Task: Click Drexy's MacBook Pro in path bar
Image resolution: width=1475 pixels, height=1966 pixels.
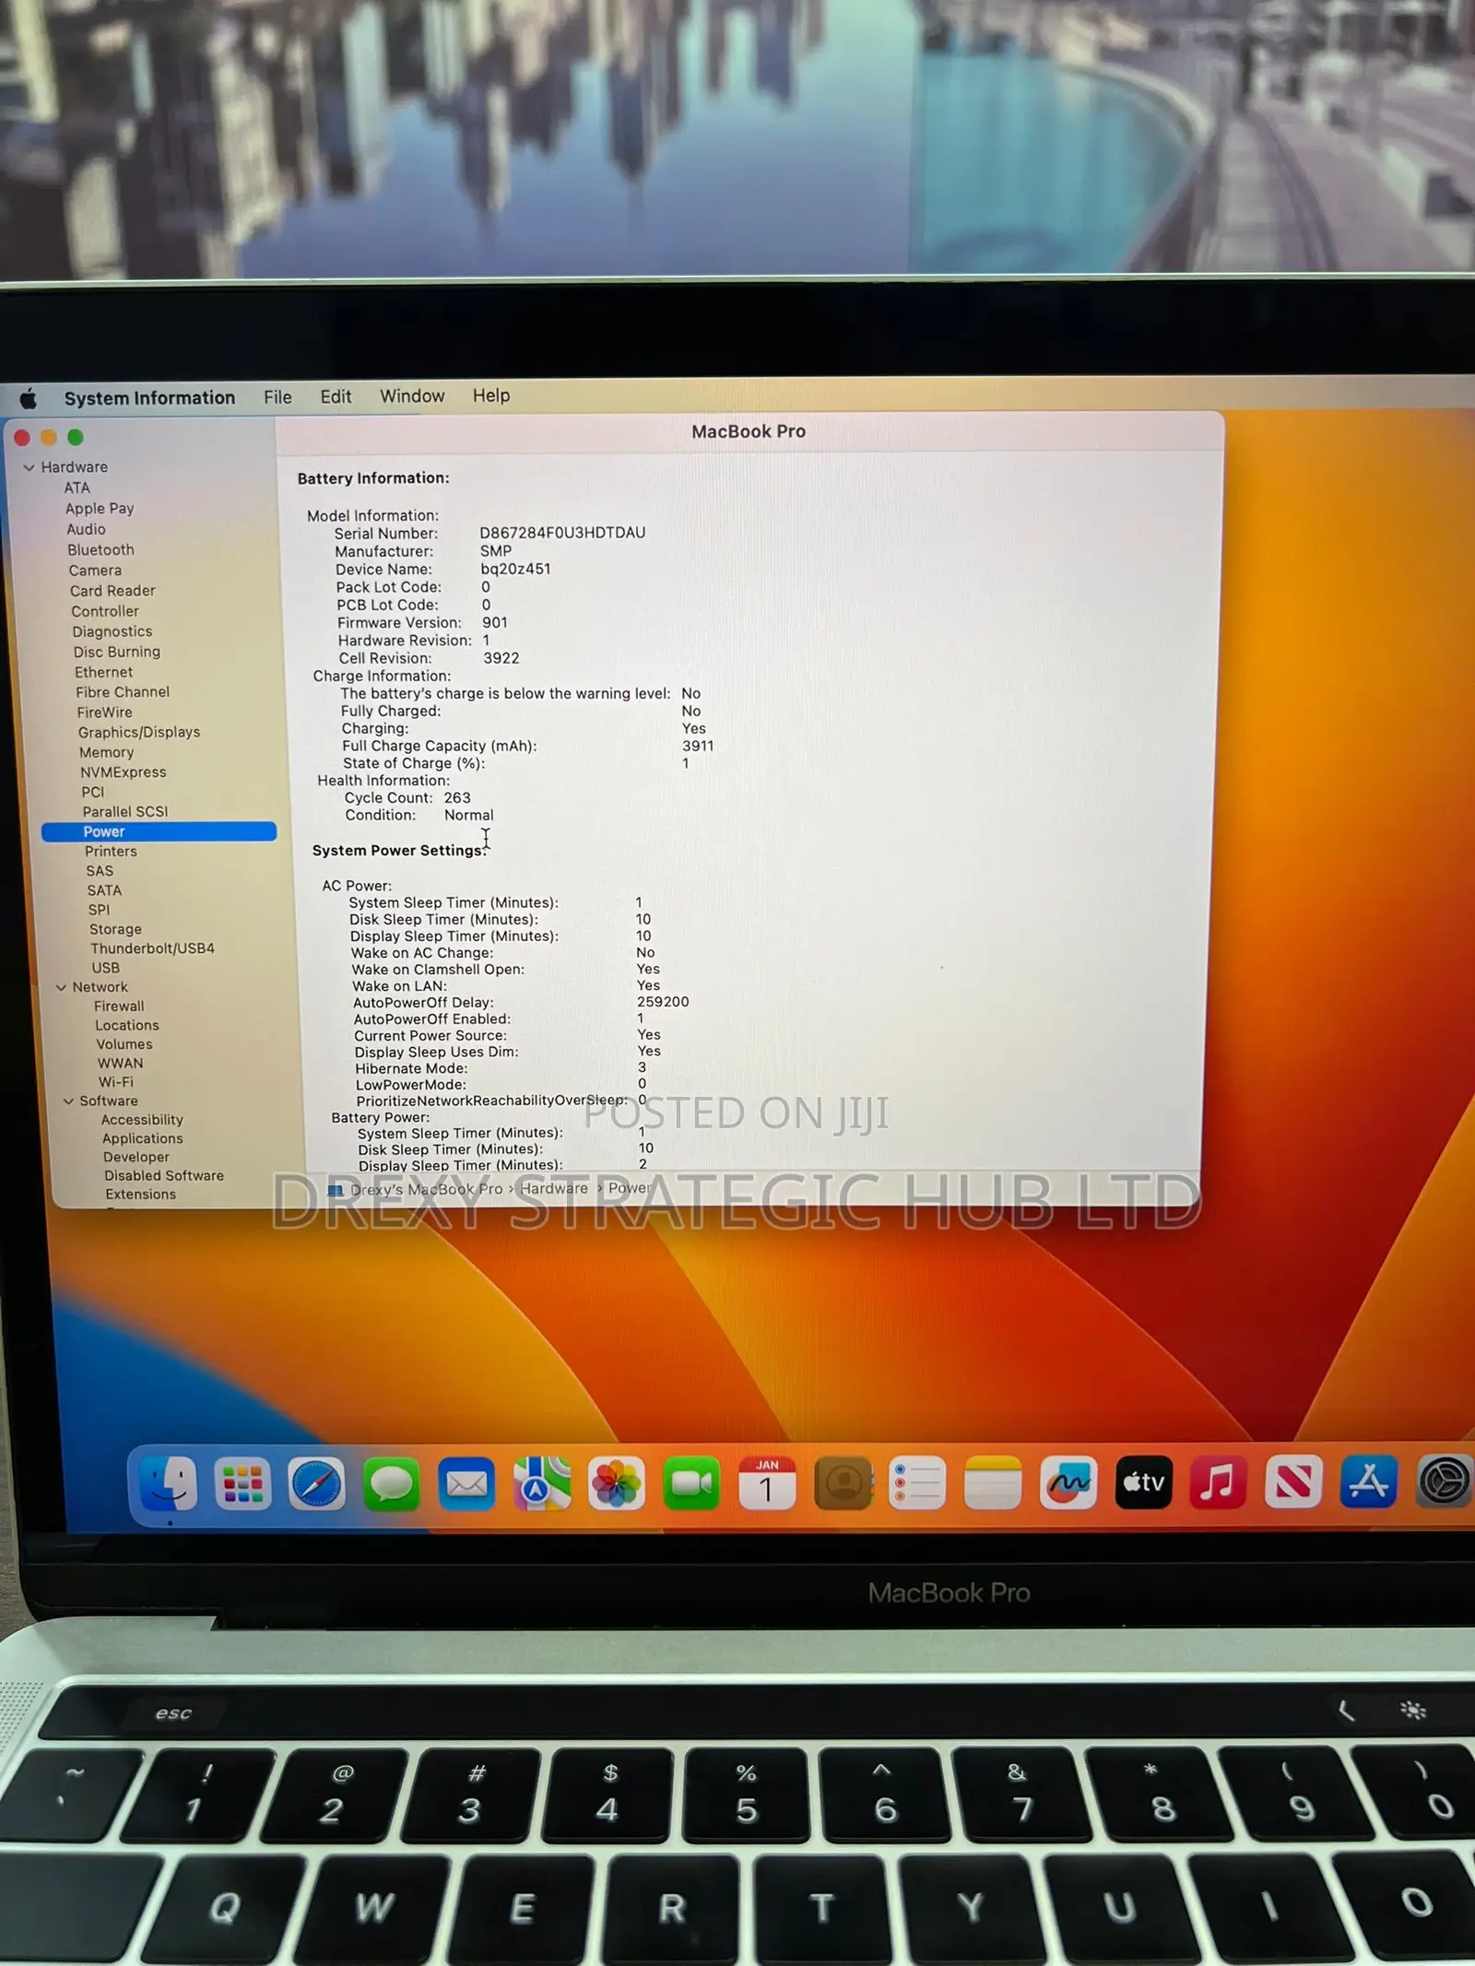Action: (426, 1190)
